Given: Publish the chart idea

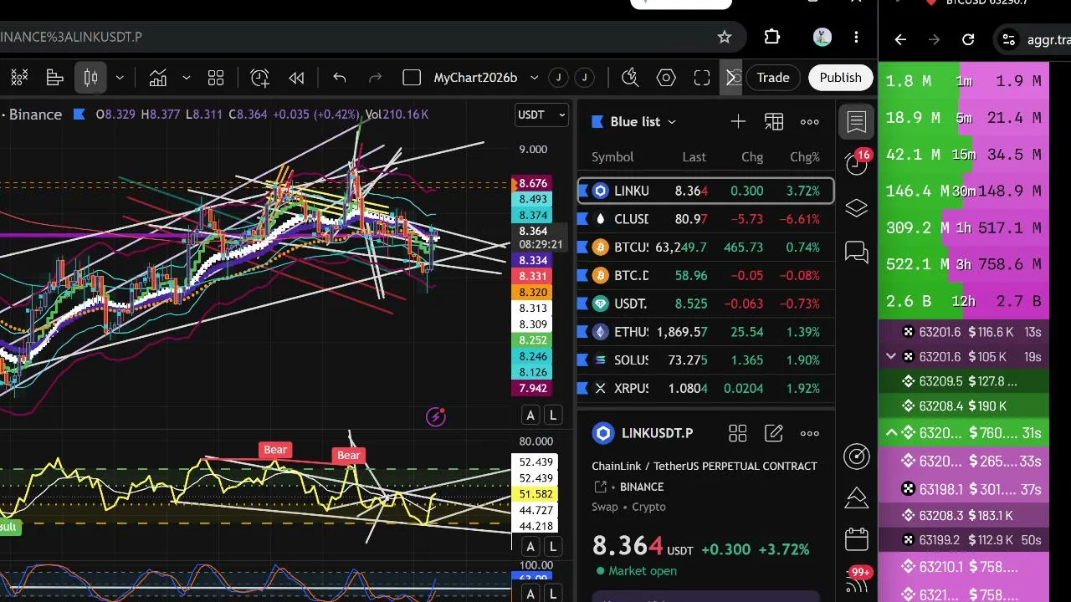Looking at the screenshot, I should [x=840, y=78].
